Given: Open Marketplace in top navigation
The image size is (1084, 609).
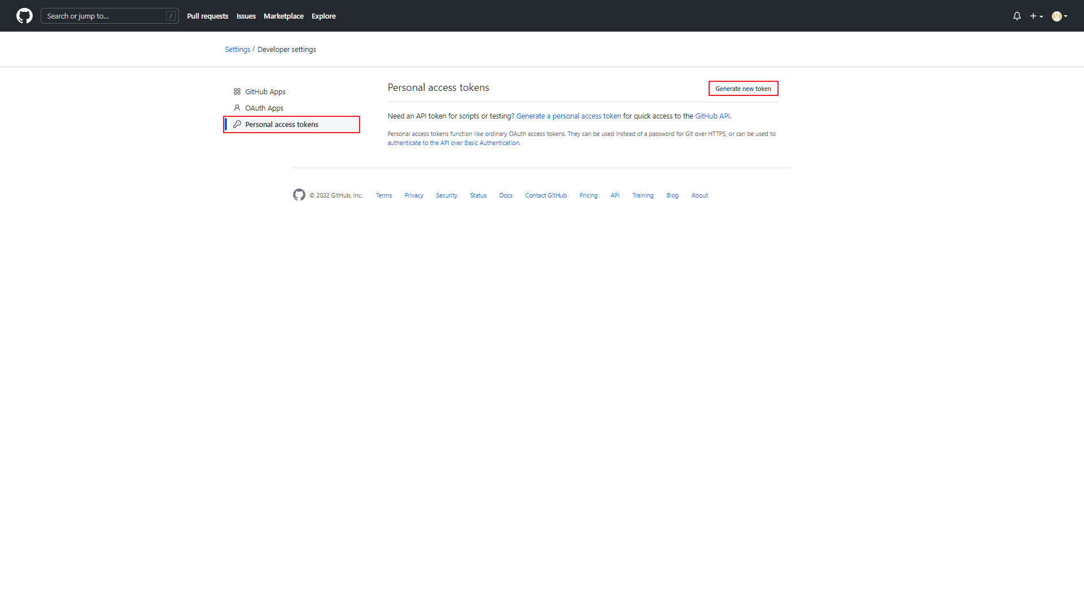Looking at the screenshot, I should click(283, 16).
